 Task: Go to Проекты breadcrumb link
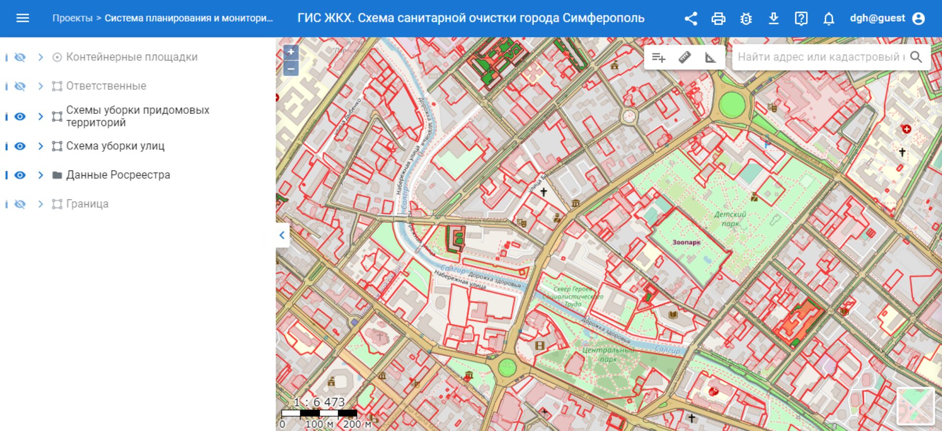pyautogui.click(x=72, y=18)
